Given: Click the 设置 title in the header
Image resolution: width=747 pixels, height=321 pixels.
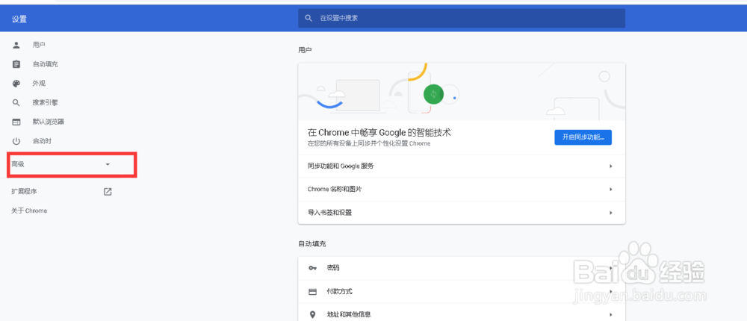Looking at the screenshot, I should click(x=19, y=19).
